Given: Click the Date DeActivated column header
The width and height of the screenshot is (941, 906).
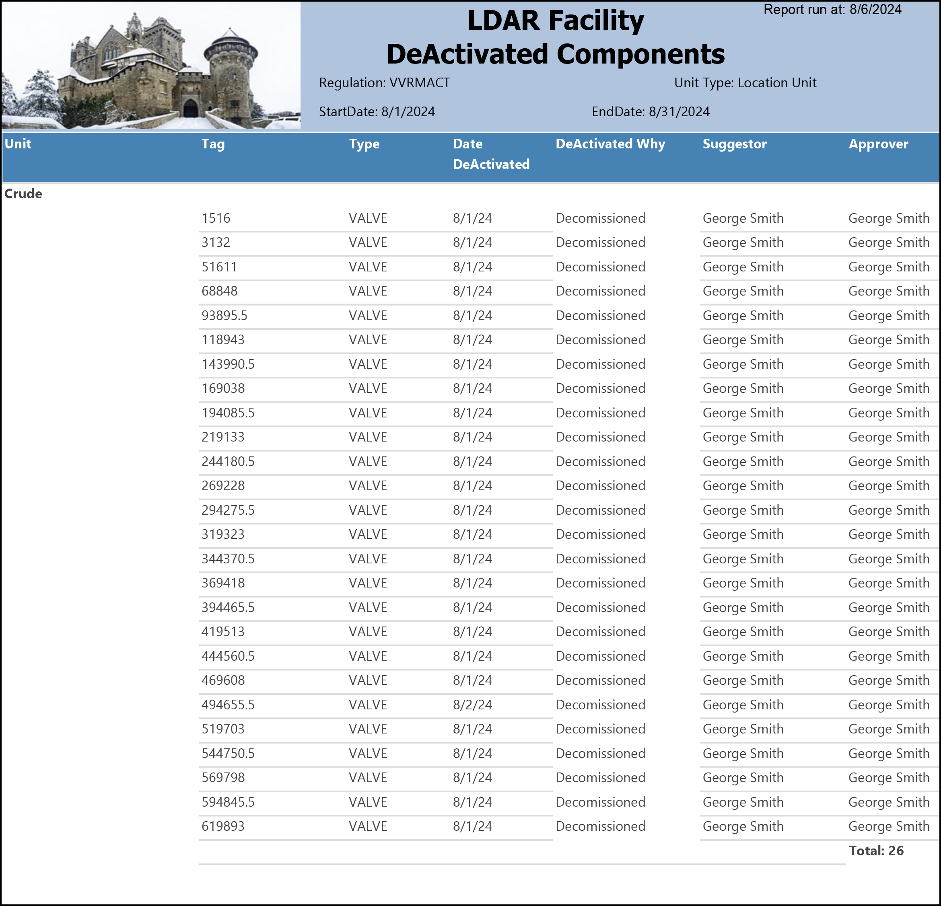Looking at the screenshot, I should point(491,154).
